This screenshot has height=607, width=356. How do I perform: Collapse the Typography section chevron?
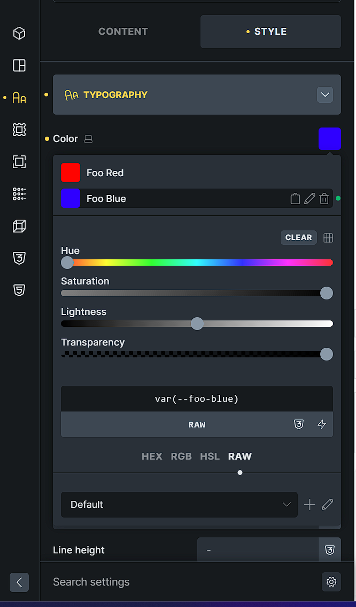[325, 95]
